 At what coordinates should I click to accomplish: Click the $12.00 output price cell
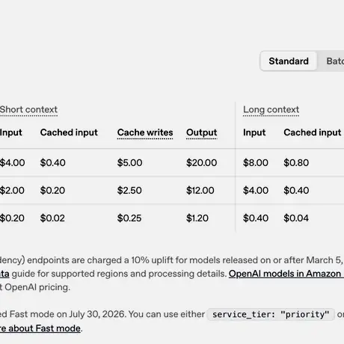click(x=200, y=191)
